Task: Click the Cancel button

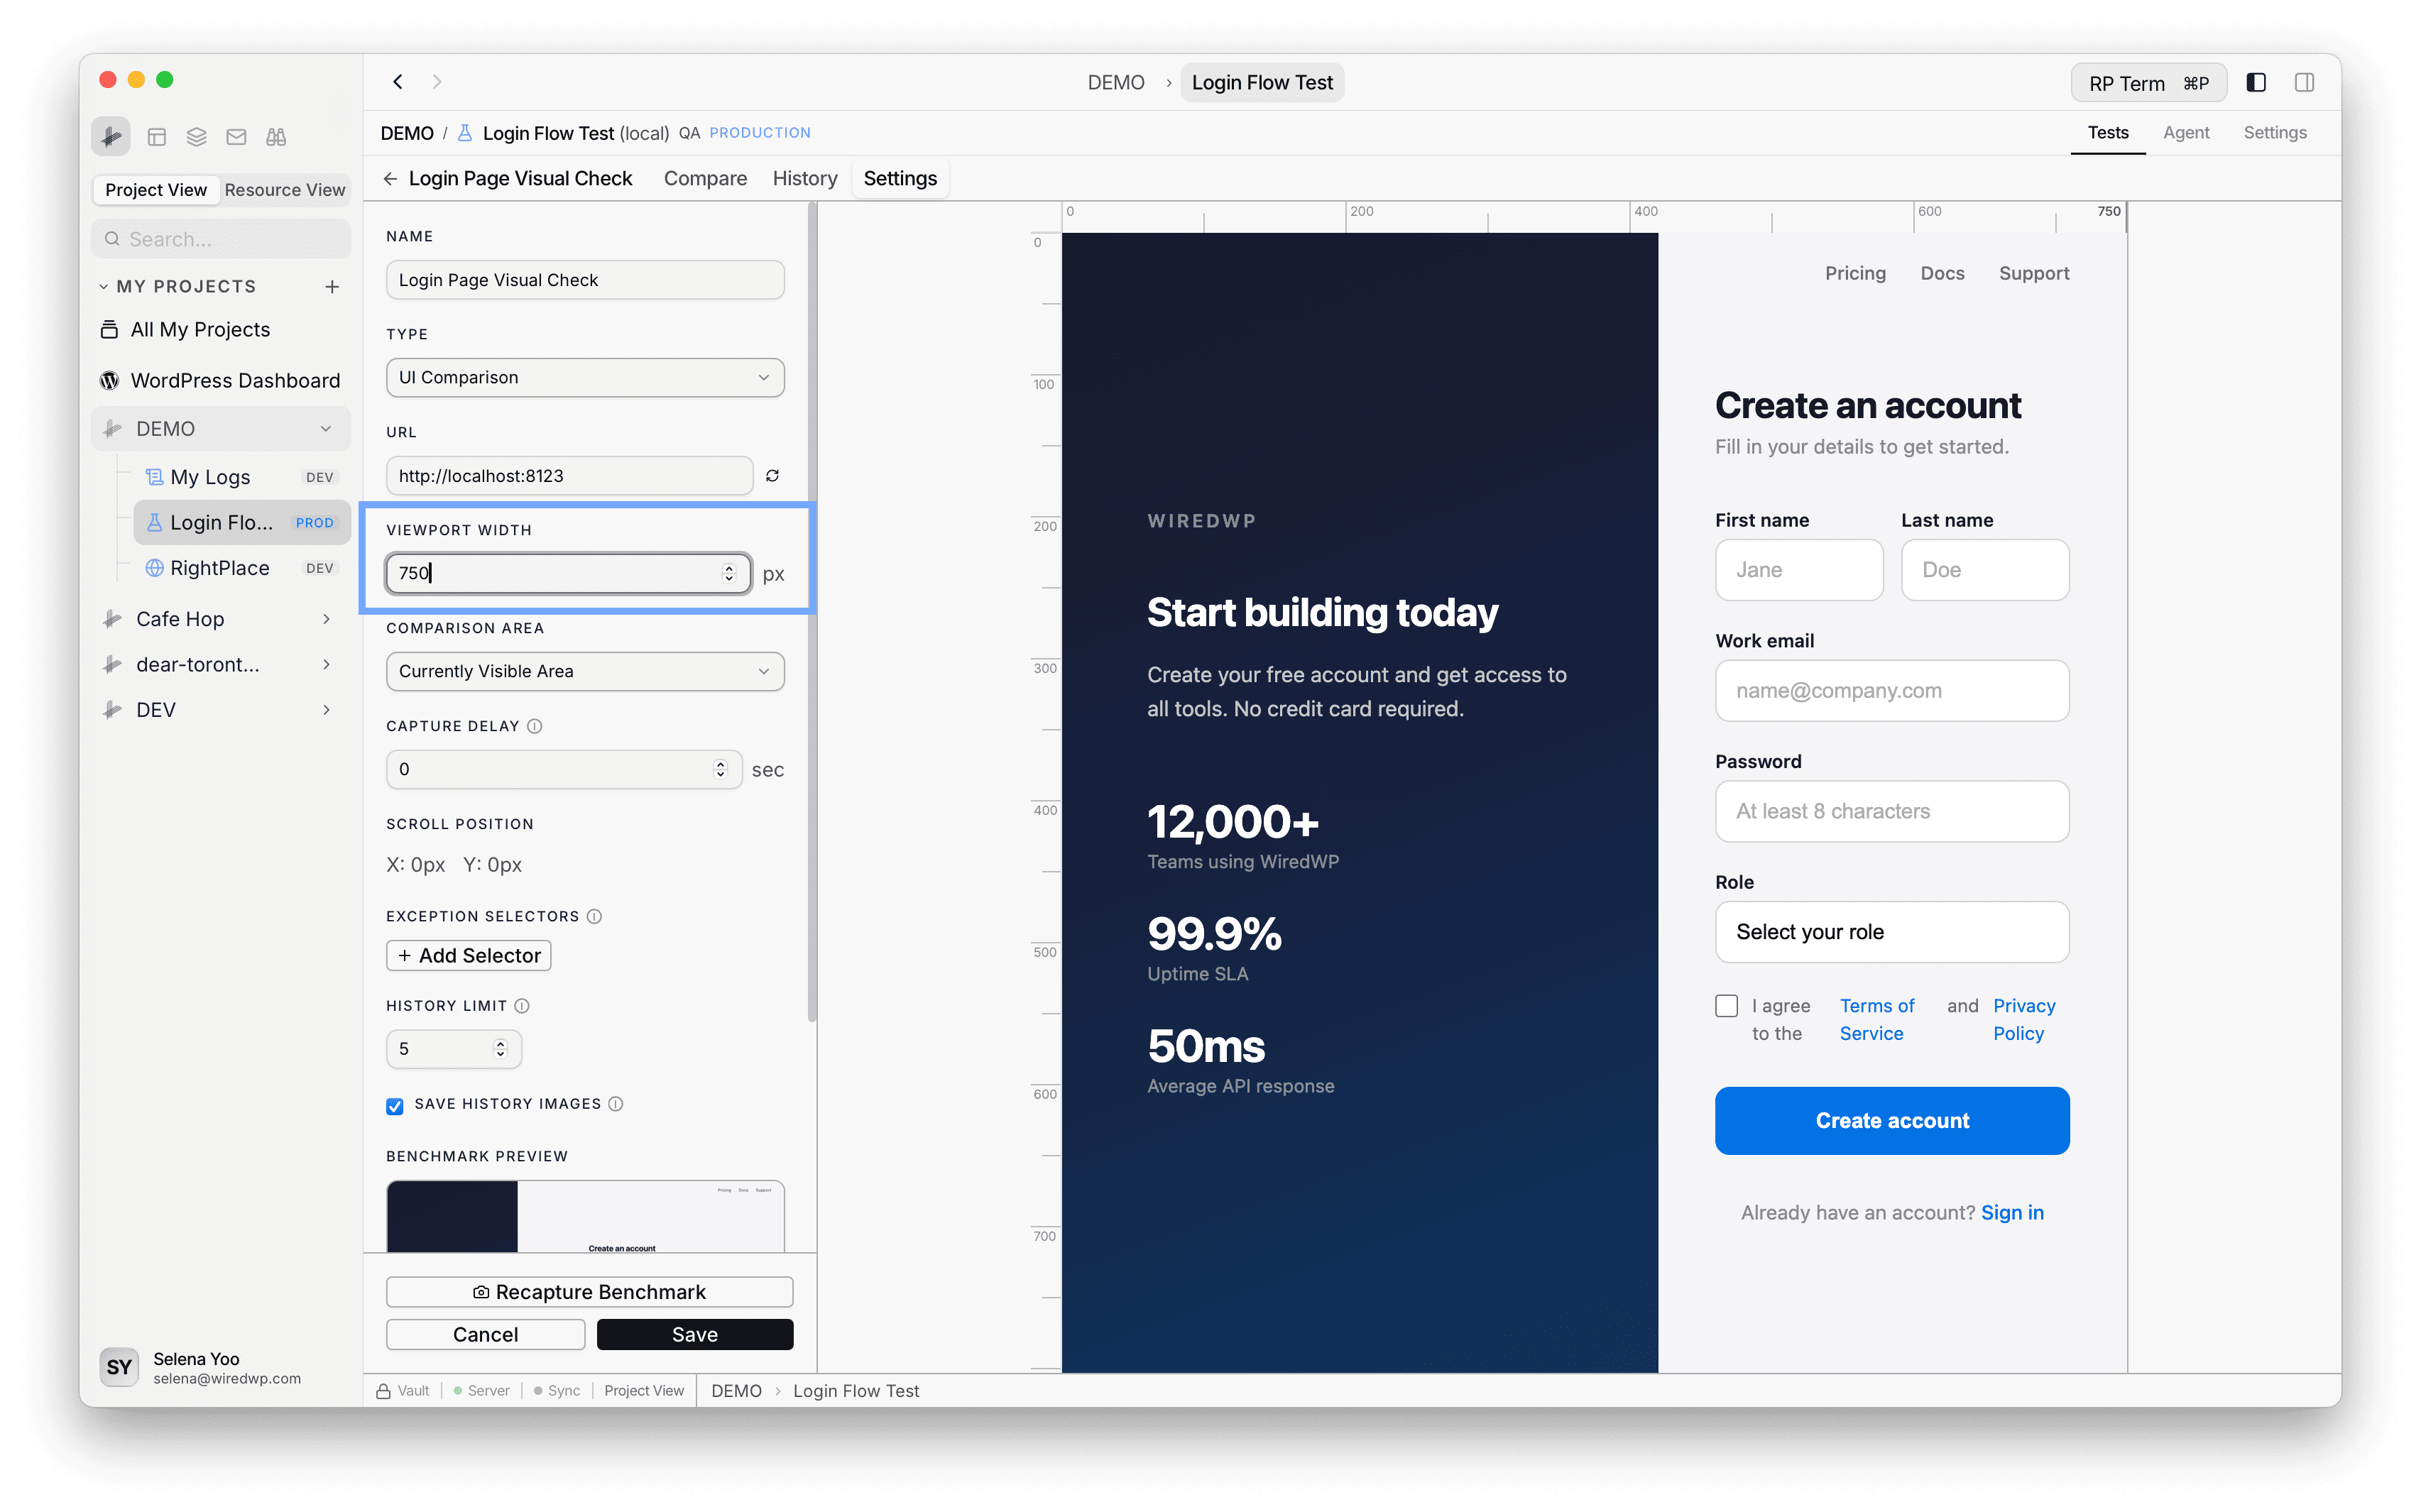Action: tap(485, 1335)
